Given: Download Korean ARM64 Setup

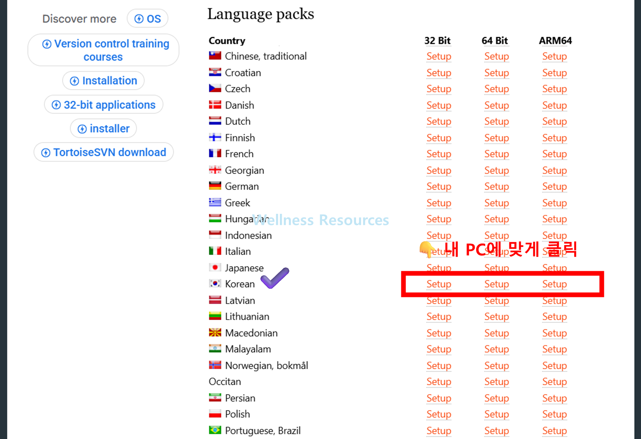Looking at the screenshot, I should click(x=554, y=284).
